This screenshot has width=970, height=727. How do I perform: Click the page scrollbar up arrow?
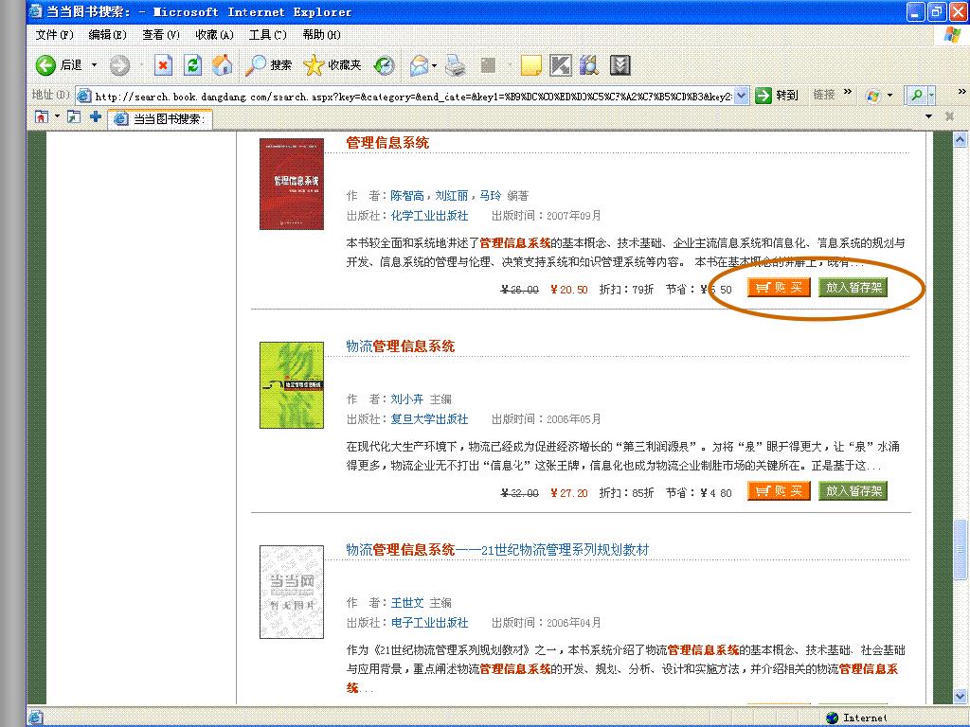pos(960,140)
